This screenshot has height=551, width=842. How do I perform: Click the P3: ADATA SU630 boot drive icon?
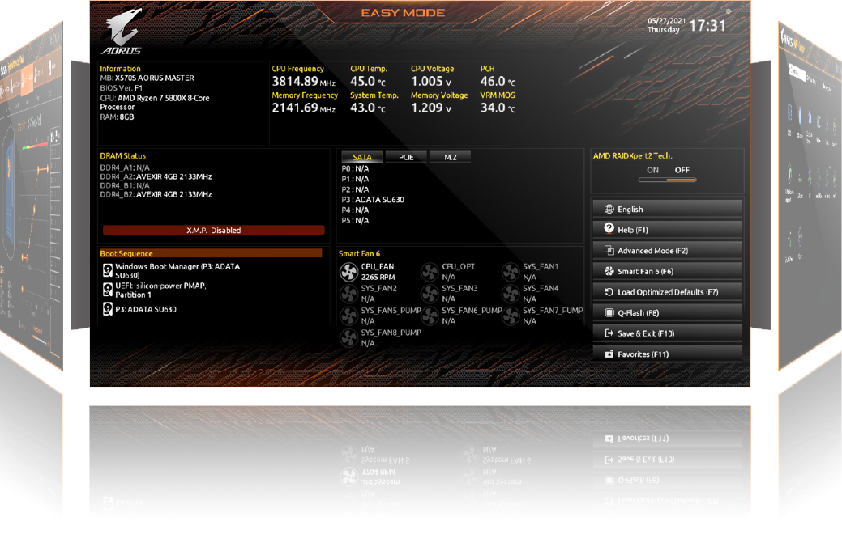[108, 309]
